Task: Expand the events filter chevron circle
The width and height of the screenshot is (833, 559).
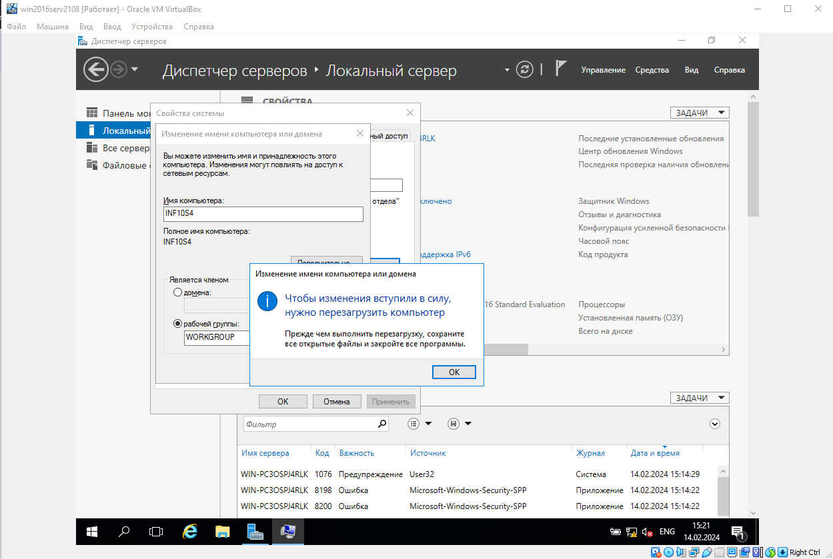Action: [715, 424]
